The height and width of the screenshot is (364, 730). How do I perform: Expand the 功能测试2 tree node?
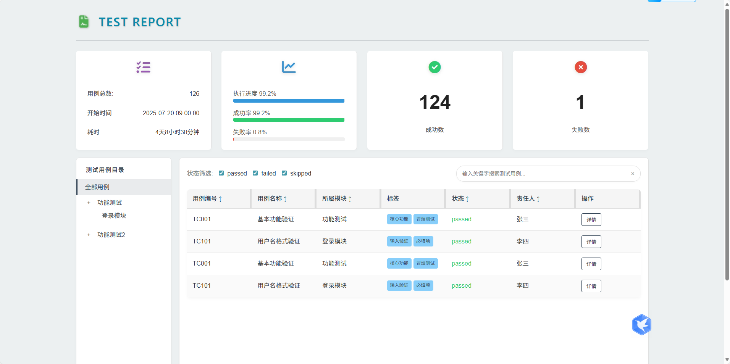click(89, 235)
